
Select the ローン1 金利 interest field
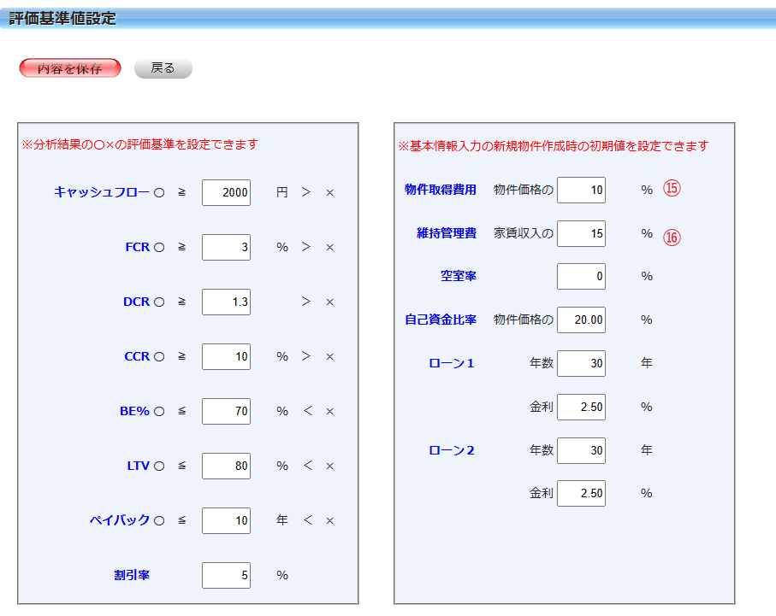[x=581, y=407]
